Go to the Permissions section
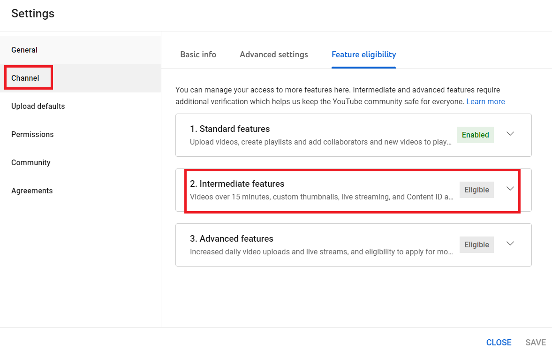The height and width of the screenshot is (351, 552). [x=32, y=134]
